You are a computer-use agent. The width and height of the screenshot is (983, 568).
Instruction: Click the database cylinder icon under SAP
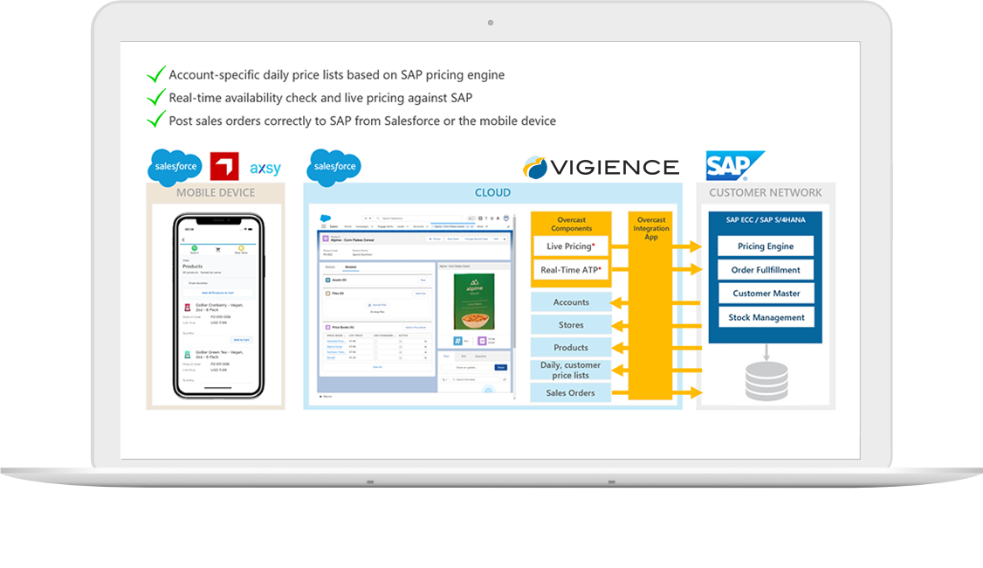(x=766, y=381)
